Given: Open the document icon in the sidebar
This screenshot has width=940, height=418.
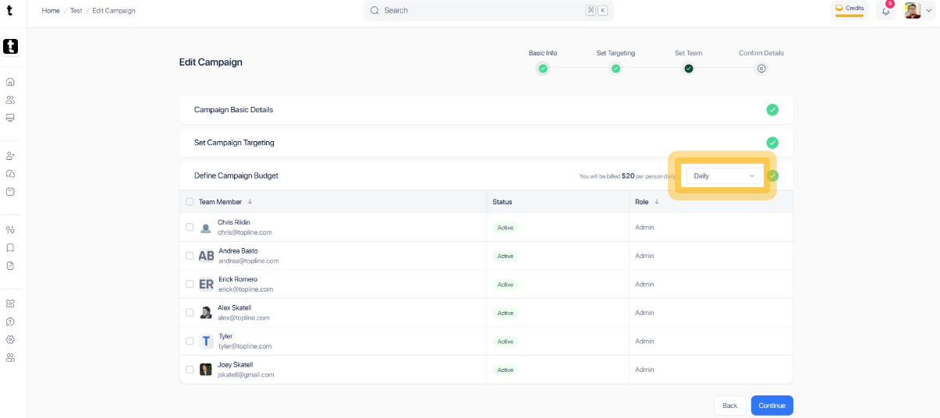Looking at the screenshot, I should tap(10, 266).
